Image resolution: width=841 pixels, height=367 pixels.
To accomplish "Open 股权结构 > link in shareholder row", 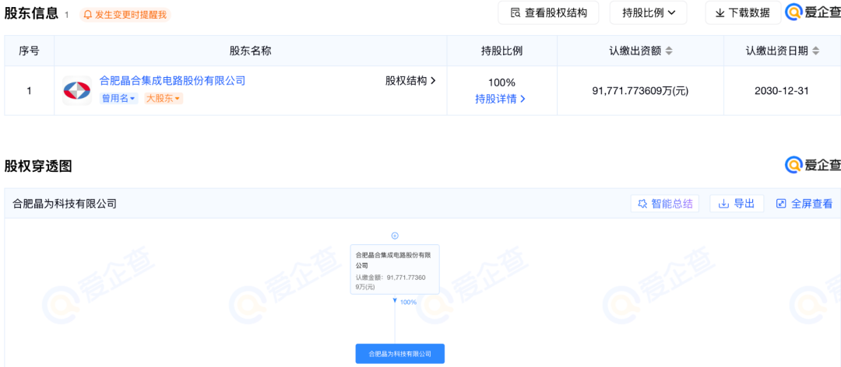I will [410, 81].
